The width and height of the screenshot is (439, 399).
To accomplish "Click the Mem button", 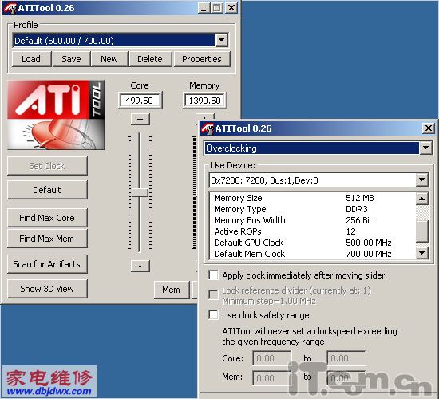I will (x=172, y=290).
